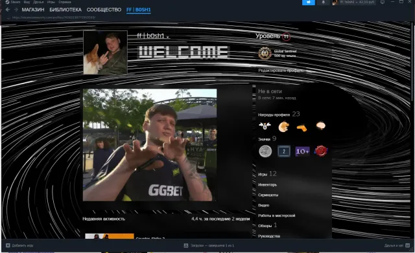Click the orange horse head award
The width and height of the screenshot is (415, 253).
tap(283, 127)
